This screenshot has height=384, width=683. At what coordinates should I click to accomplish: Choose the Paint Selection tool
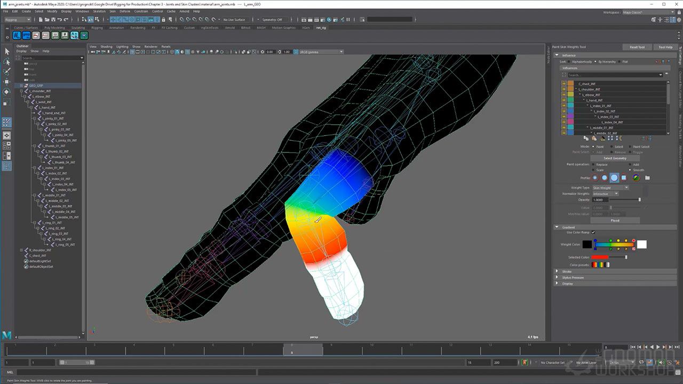7,71
